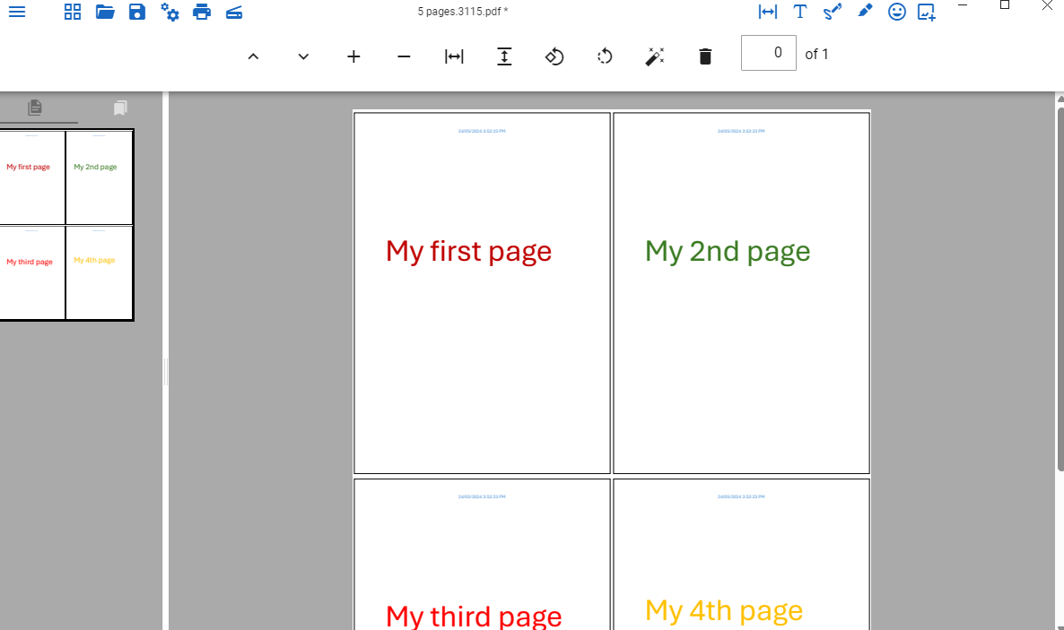Print the document using the printer icon
The width and height of the screenshot is (1064, 630).
pyautogui.click(x=202, y=12)
